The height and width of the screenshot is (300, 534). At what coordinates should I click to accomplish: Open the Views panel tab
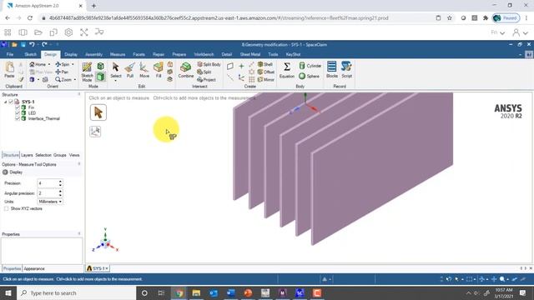[x=74, y=155]
